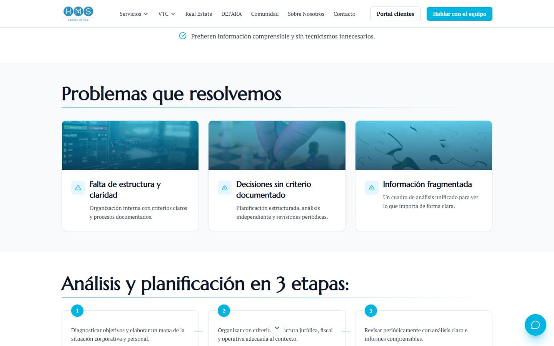Click the scroll-down chevron button

coord(277,328)
